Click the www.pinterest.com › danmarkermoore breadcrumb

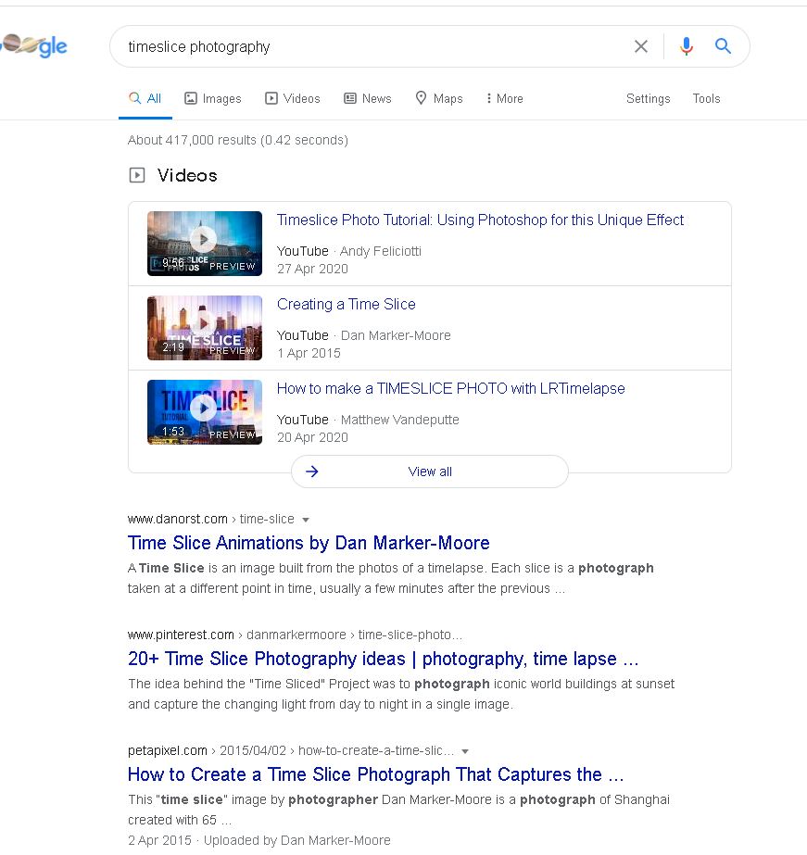tap(295, 635)
